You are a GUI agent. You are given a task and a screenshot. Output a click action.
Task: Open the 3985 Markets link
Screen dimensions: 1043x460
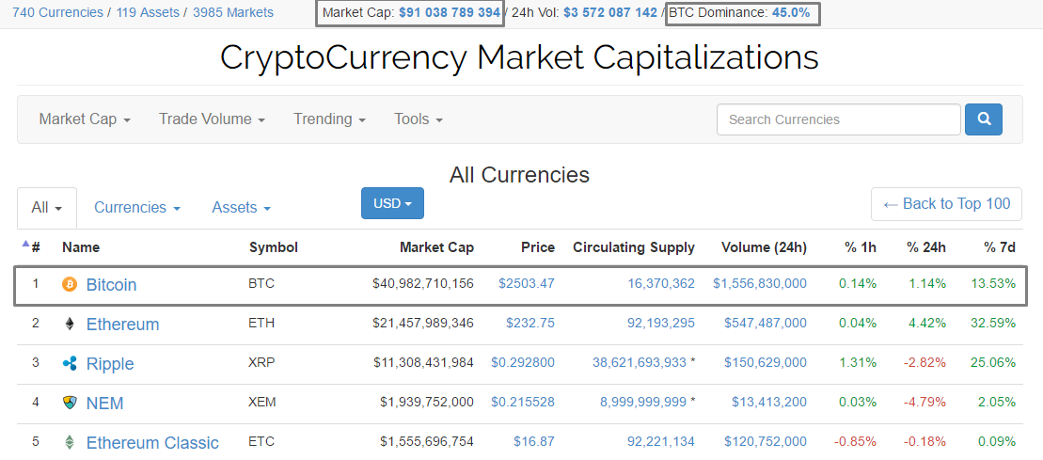click(x=233, y=12)
